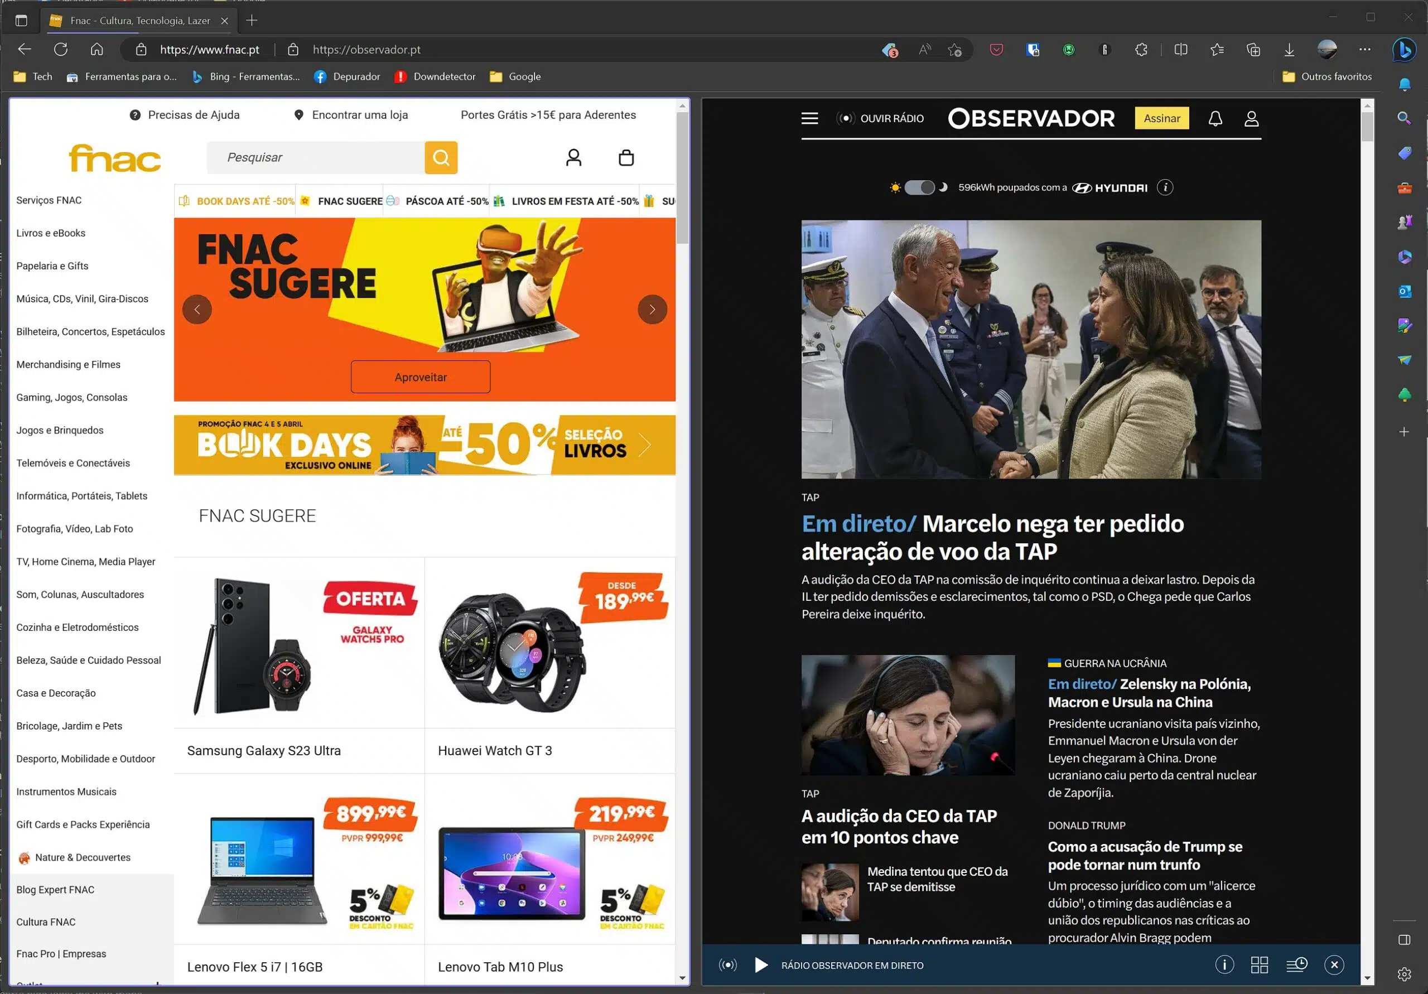Open Settings and more menu
1428x994 pixels.
pyautogui.click(x=1364, y=50)
